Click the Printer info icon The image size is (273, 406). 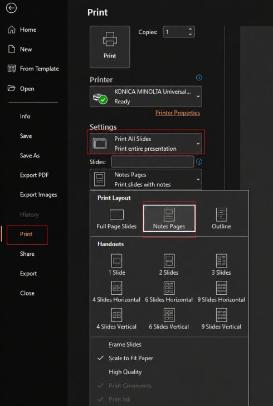tap(199, 78)
